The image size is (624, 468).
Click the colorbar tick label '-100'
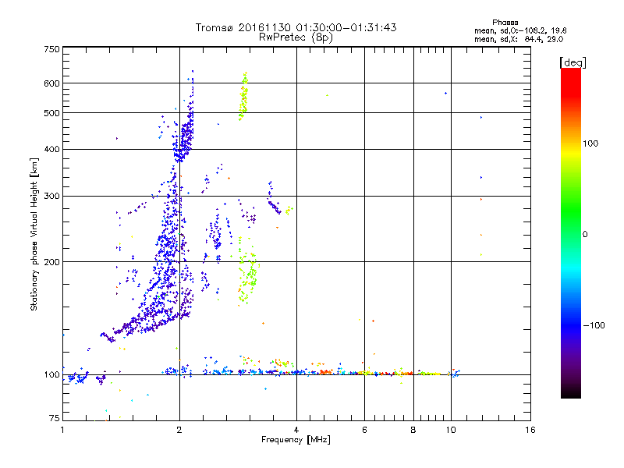pos(594,325)
